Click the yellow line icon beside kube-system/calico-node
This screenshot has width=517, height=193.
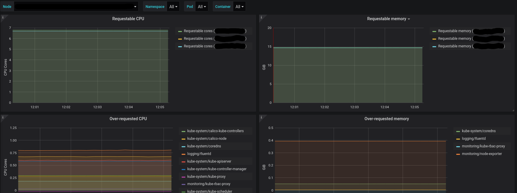pyautogui.click(x=183, y=139)
